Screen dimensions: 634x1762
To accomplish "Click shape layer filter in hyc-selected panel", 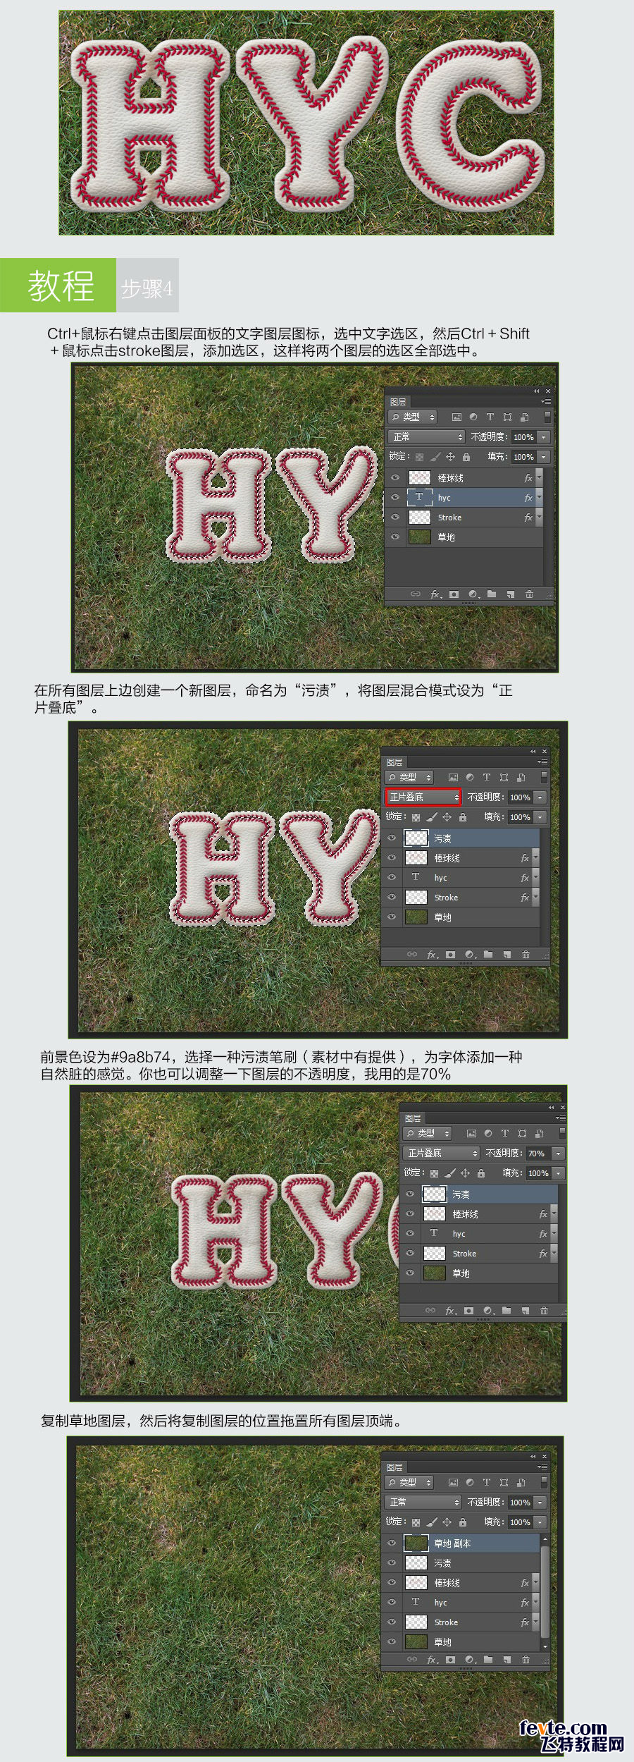I will click(507, 417).
